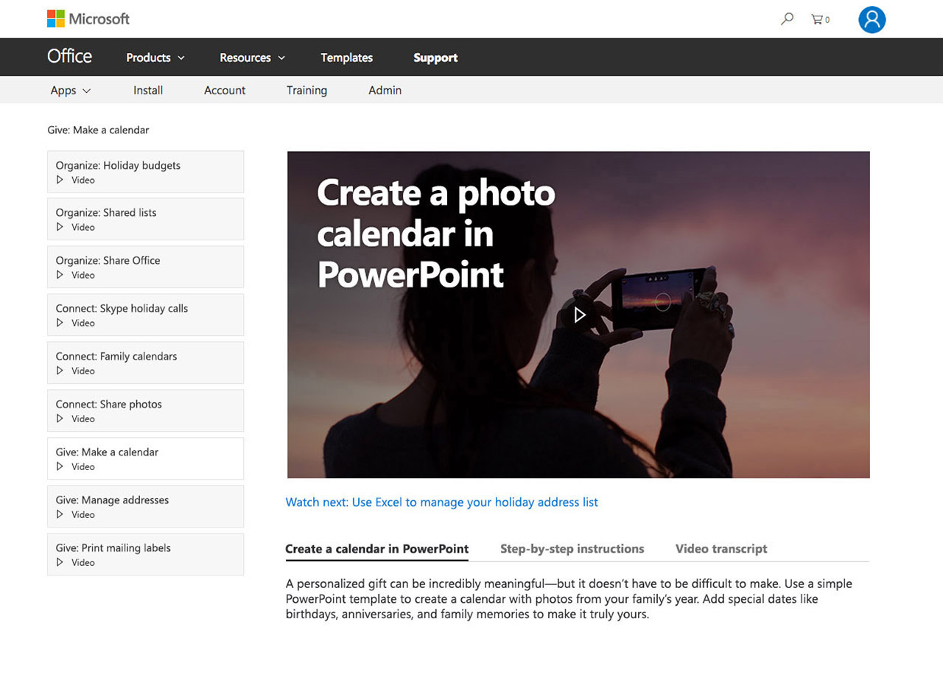This screenshot has width=943, height=700.
Task: Click play icon under Print mailing labels
Action: (x=60, y=562)
